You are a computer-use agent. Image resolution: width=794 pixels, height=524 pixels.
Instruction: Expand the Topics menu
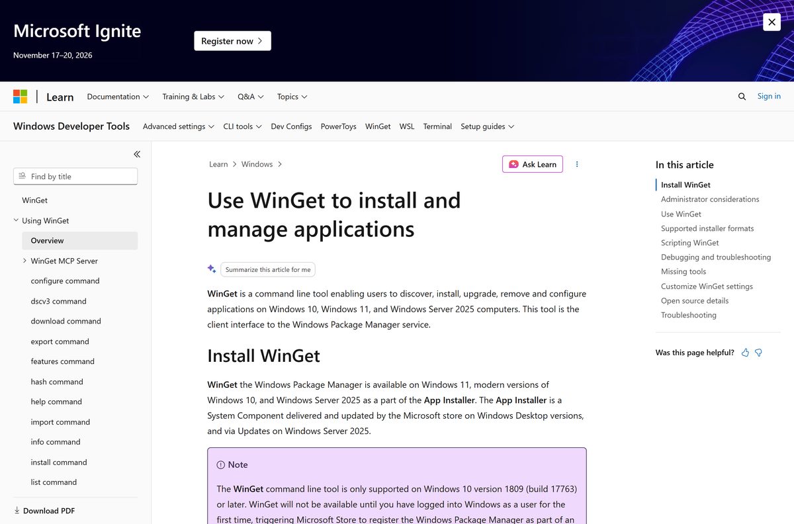coord(292,97)
